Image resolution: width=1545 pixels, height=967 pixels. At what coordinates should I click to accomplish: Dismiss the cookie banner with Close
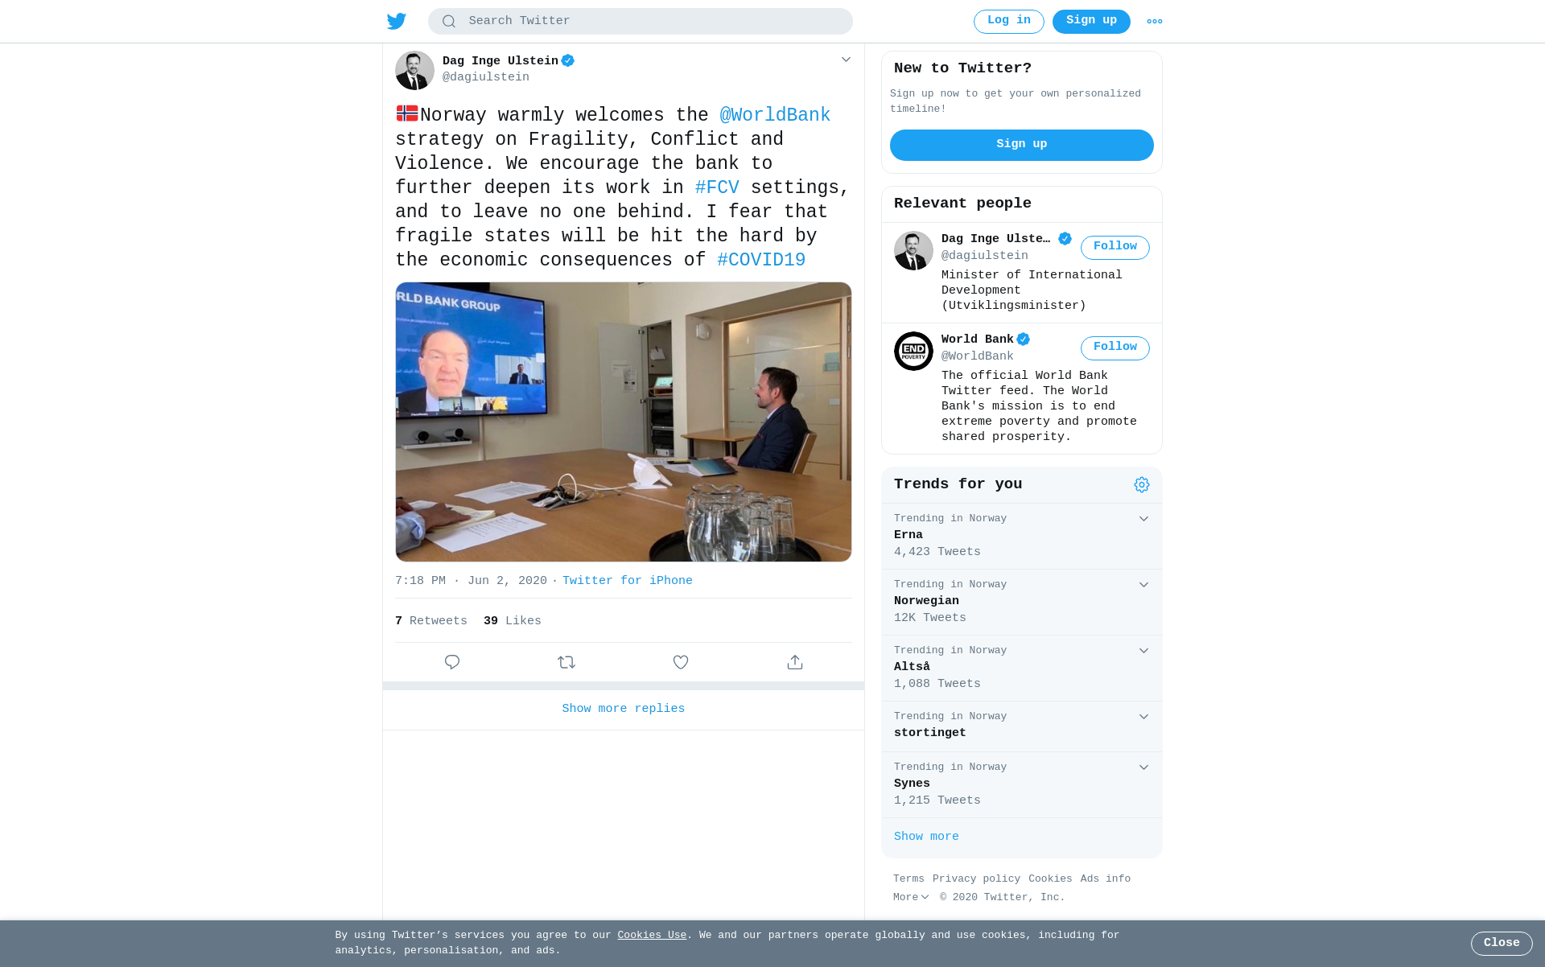[x=1502, y=943]
